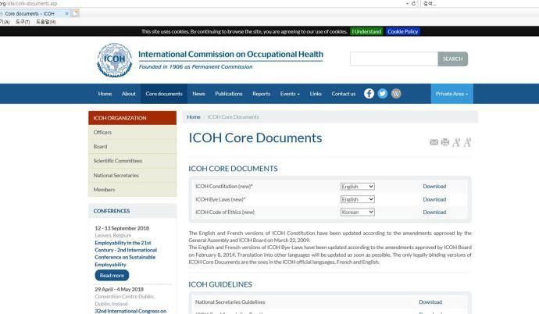Click the ICOH GUIDELINES section heading

point(220,284)
